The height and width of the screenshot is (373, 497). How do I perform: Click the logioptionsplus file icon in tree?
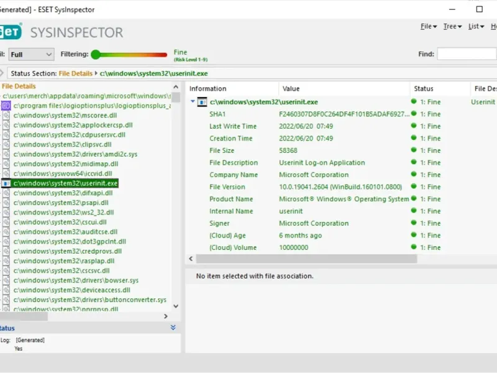[x=6, y=106]
